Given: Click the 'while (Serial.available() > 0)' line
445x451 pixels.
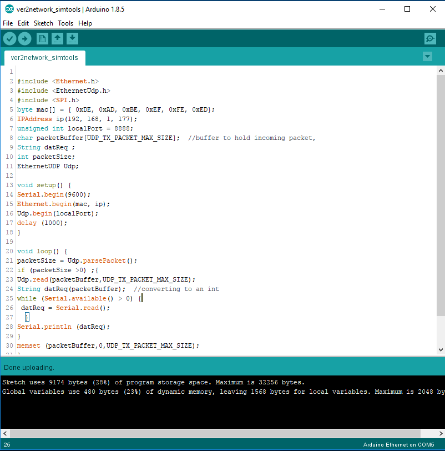Looking at the screenshot, I should [79, 299].
